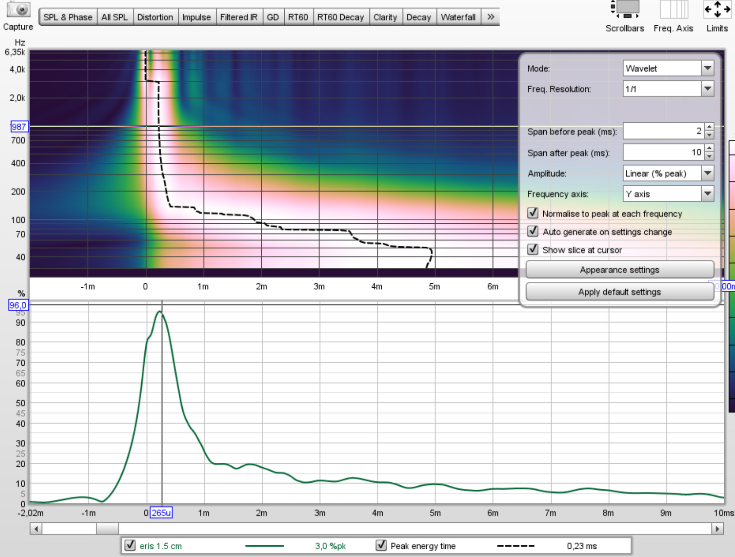Image resolution: width=735 pixels, height=557 pixels.
Task: Click the Span before peak input field
Action: click(664, 131)
